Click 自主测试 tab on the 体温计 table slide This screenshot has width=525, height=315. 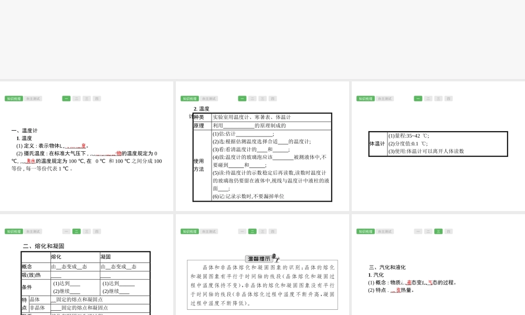(385, 99)
